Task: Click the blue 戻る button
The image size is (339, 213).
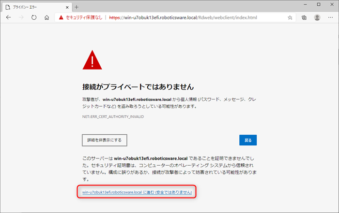Action: 248,140
